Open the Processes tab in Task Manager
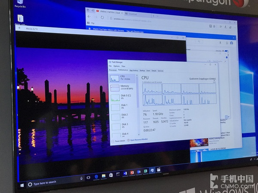 [113, 70]
